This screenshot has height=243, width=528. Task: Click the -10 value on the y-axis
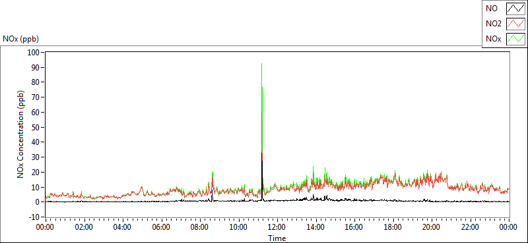point(35,217)
